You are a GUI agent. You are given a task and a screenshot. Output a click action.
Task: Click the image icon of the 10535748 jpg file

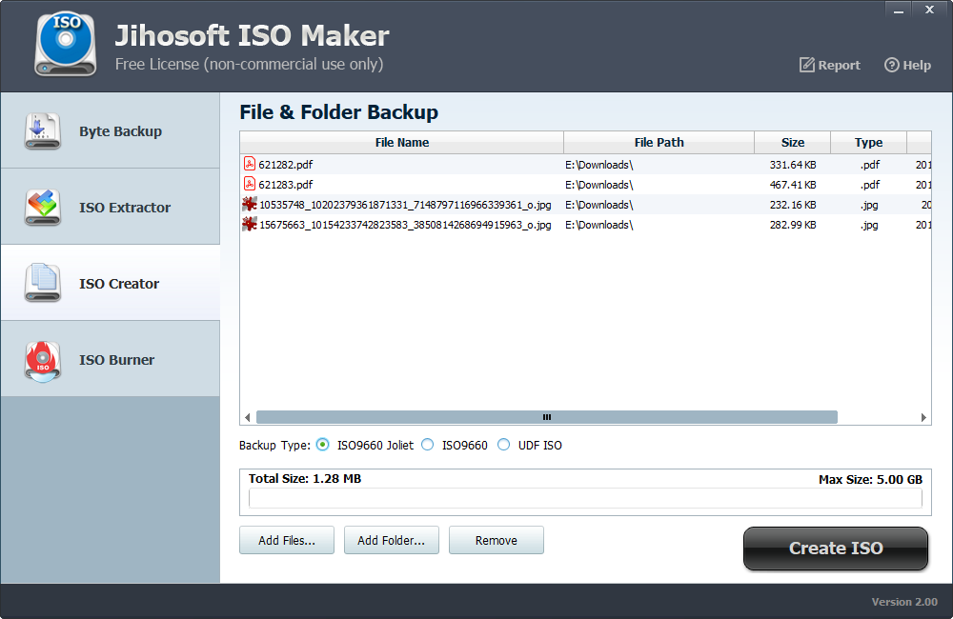pos(249,204)
